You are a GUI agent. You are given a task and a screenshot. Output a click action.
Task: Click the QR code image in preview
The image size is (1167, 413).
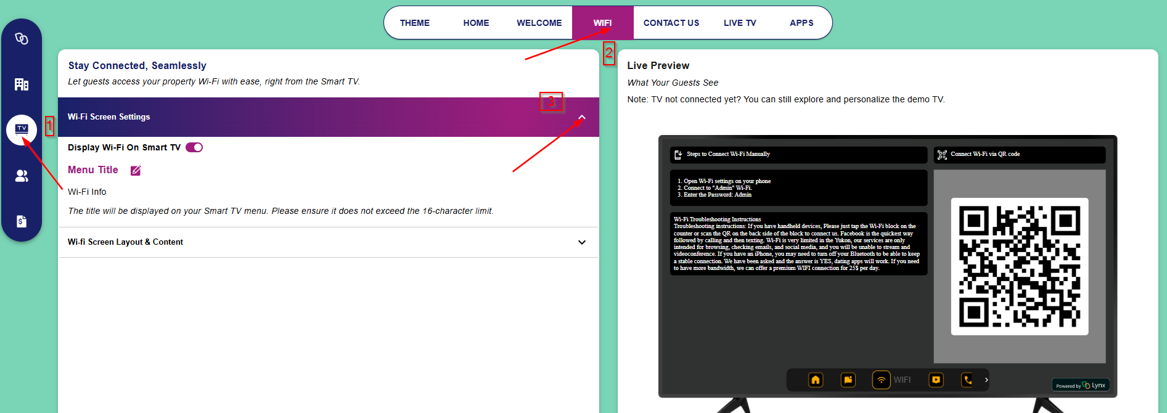(x=1020, y=266)
